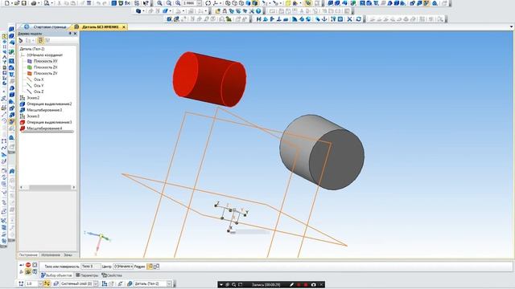Enable the first Режим toggle
This screenshot has width=515, height=289.
click(150, 267)
